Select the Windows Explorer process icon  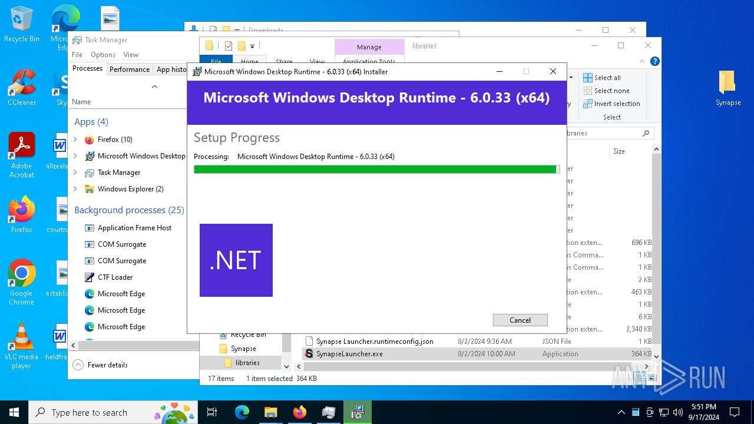pyautogui.click(x=90, y=189)
